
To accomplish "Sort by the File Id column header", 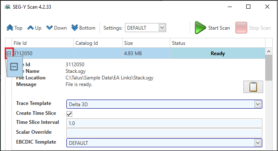I will (x=42, y=43).
